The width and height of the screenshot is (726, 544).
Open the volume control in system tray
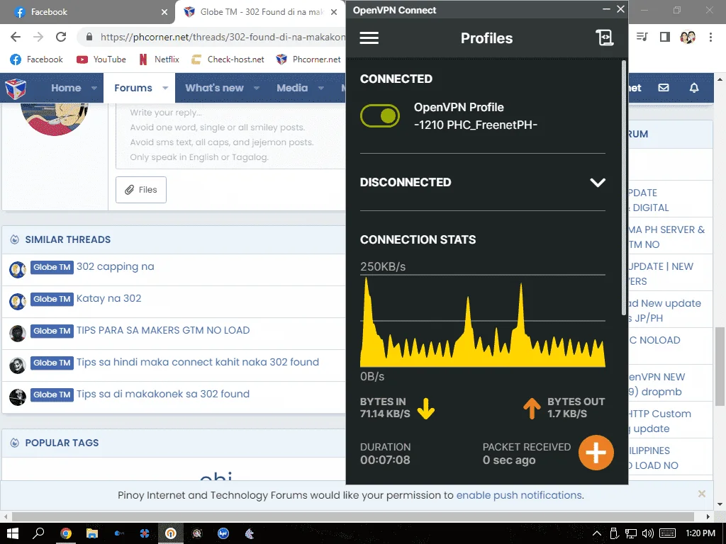[x=648, y=533]
